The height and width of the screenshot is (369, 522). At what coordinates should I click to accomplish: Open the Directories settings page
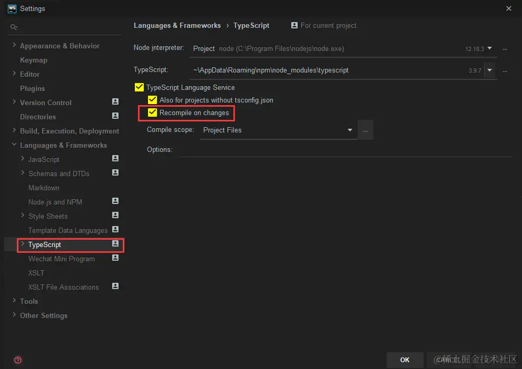tap(38, 117)
